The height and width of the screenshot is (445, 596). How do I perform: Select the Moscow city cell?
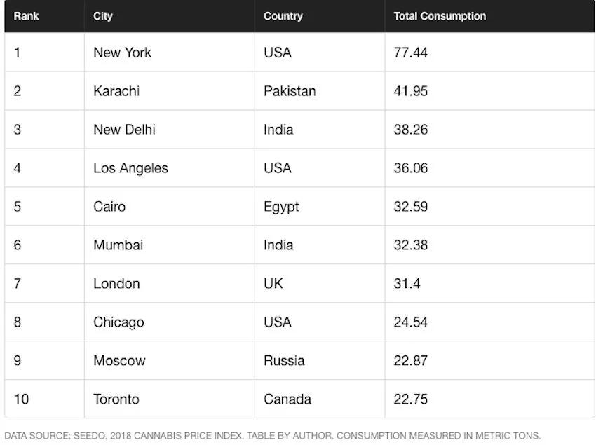pos(119,361)
